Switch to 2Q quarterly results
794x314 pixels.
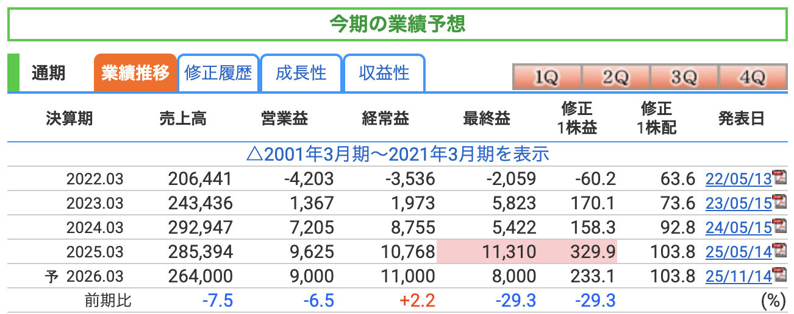tap(615, 77)
